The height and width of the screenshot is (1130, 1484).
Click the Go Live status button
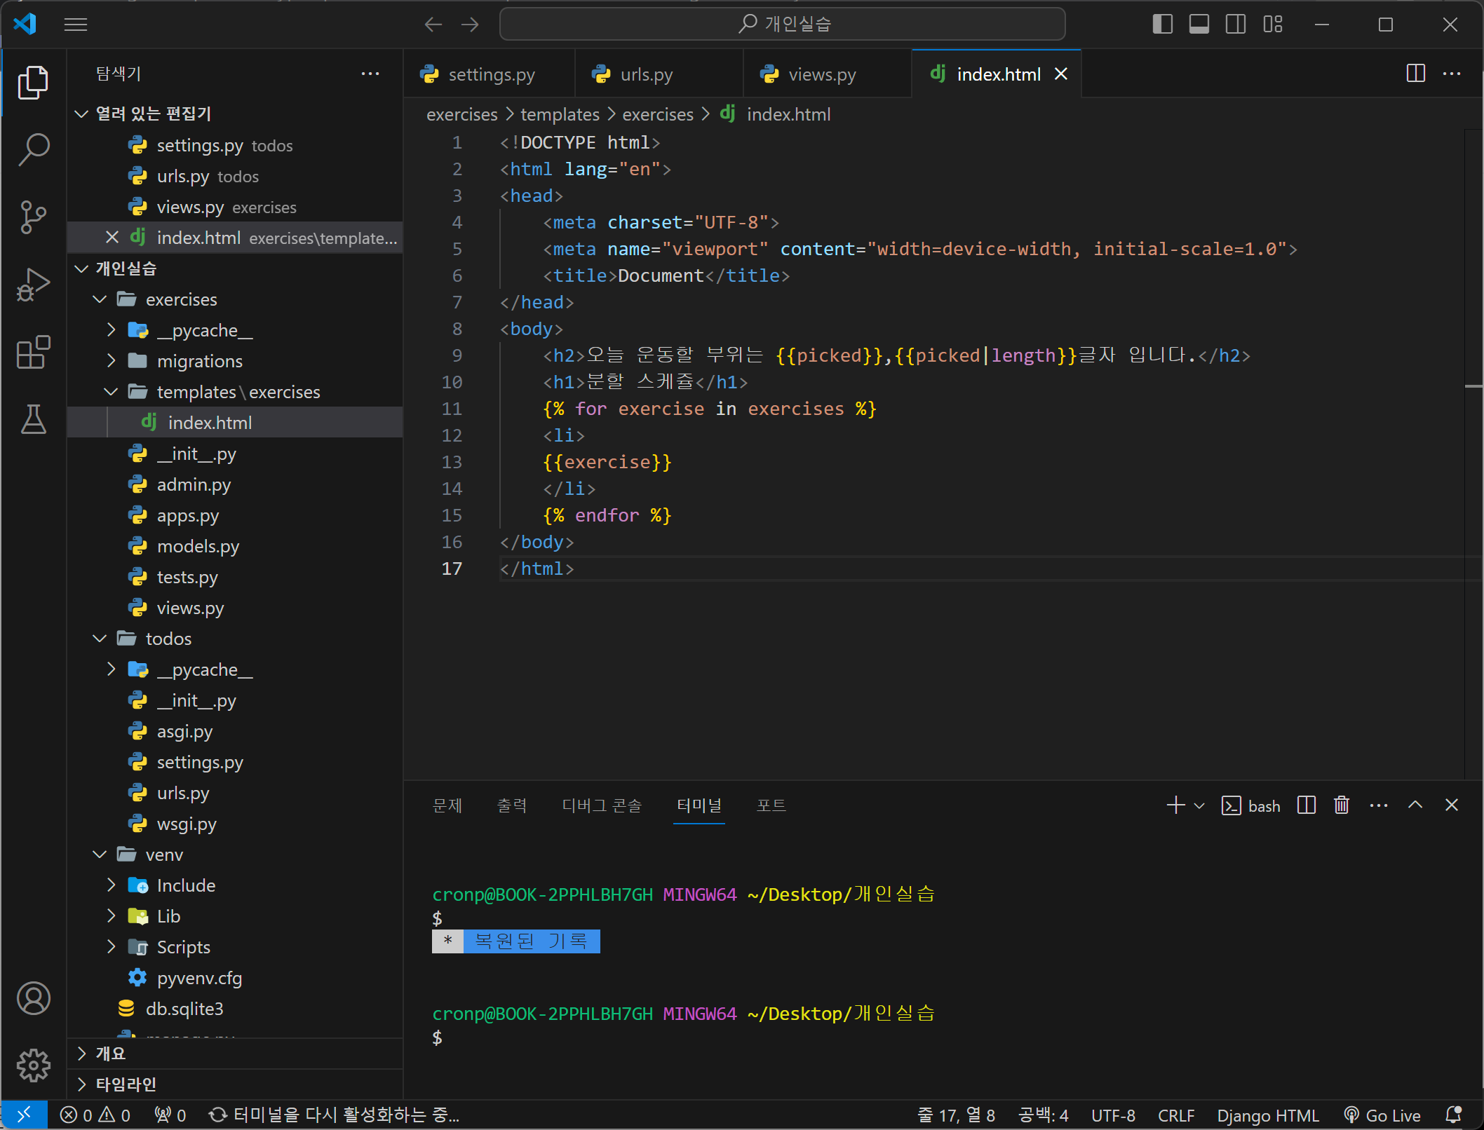1382,1115
